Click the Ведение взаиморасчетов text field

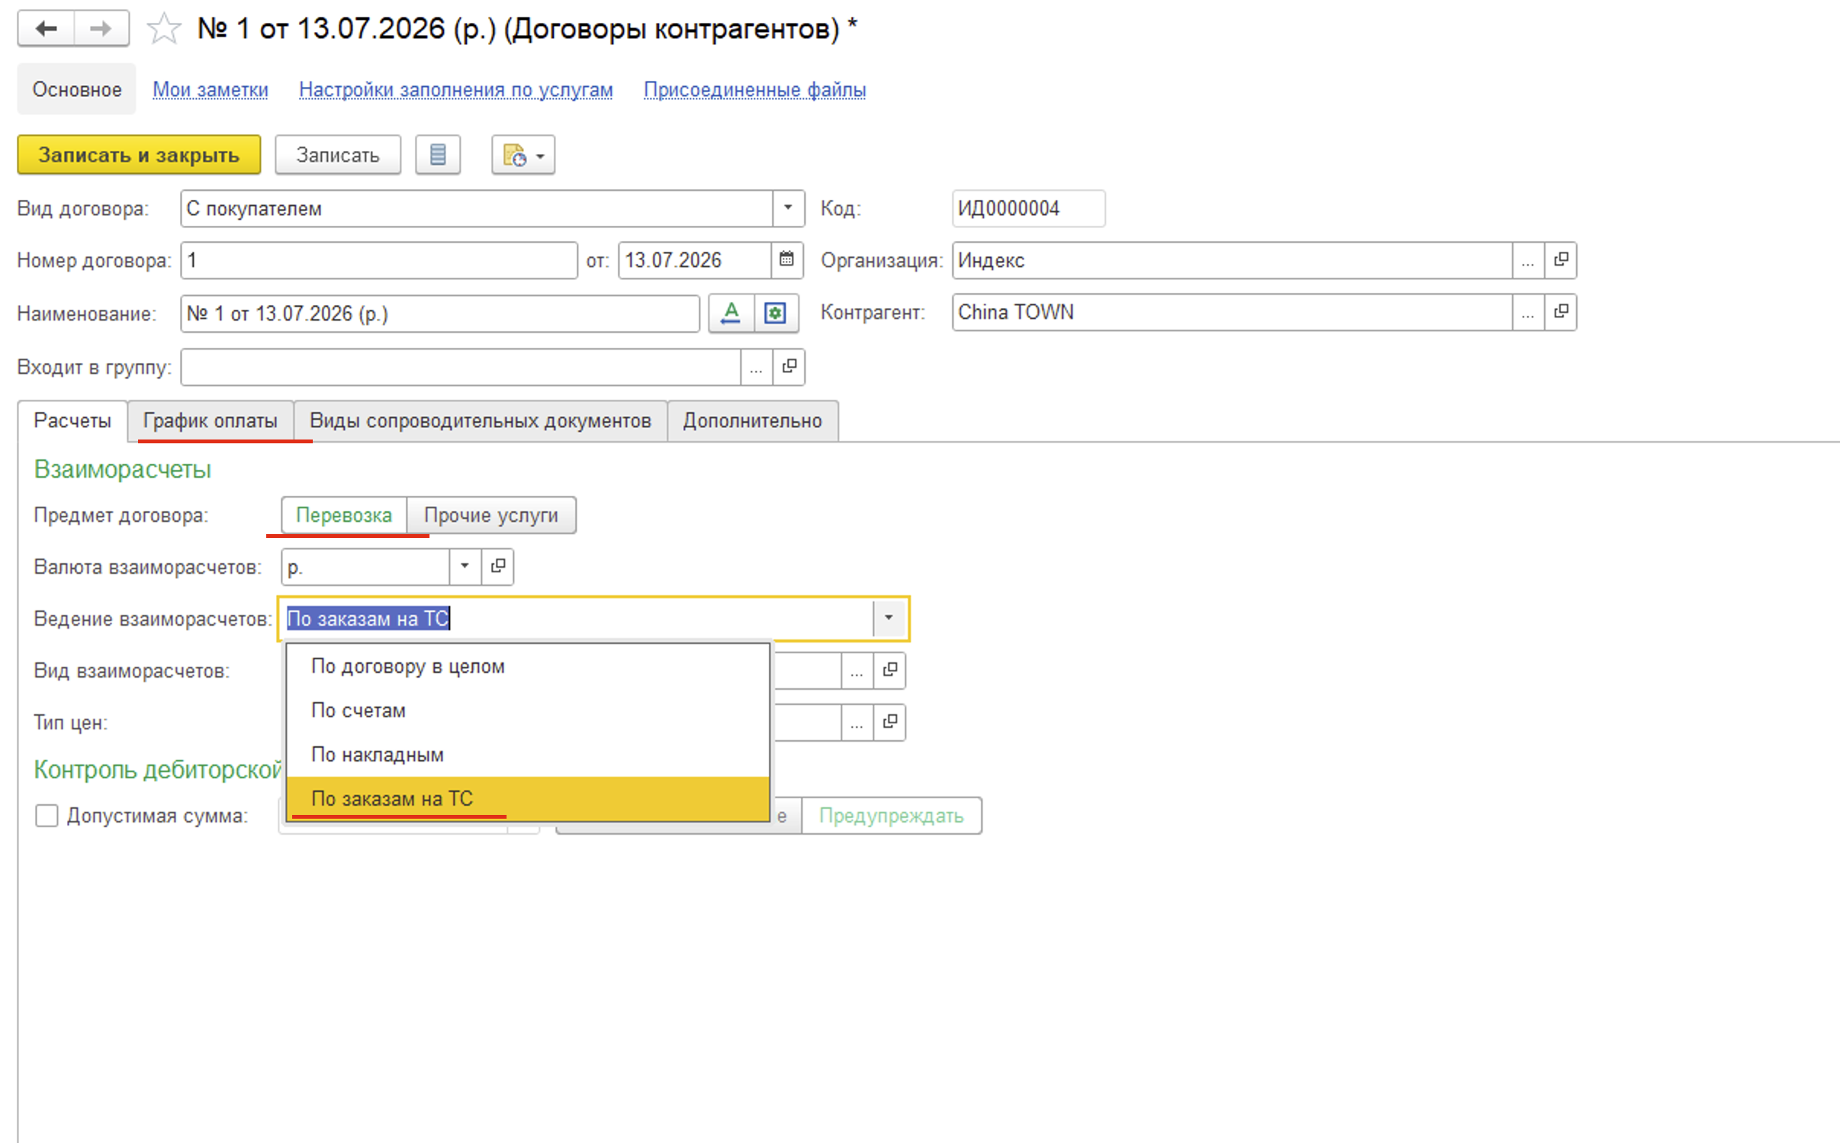tap(577, 618)
